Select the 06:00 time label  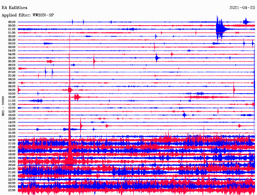[12, 65]
